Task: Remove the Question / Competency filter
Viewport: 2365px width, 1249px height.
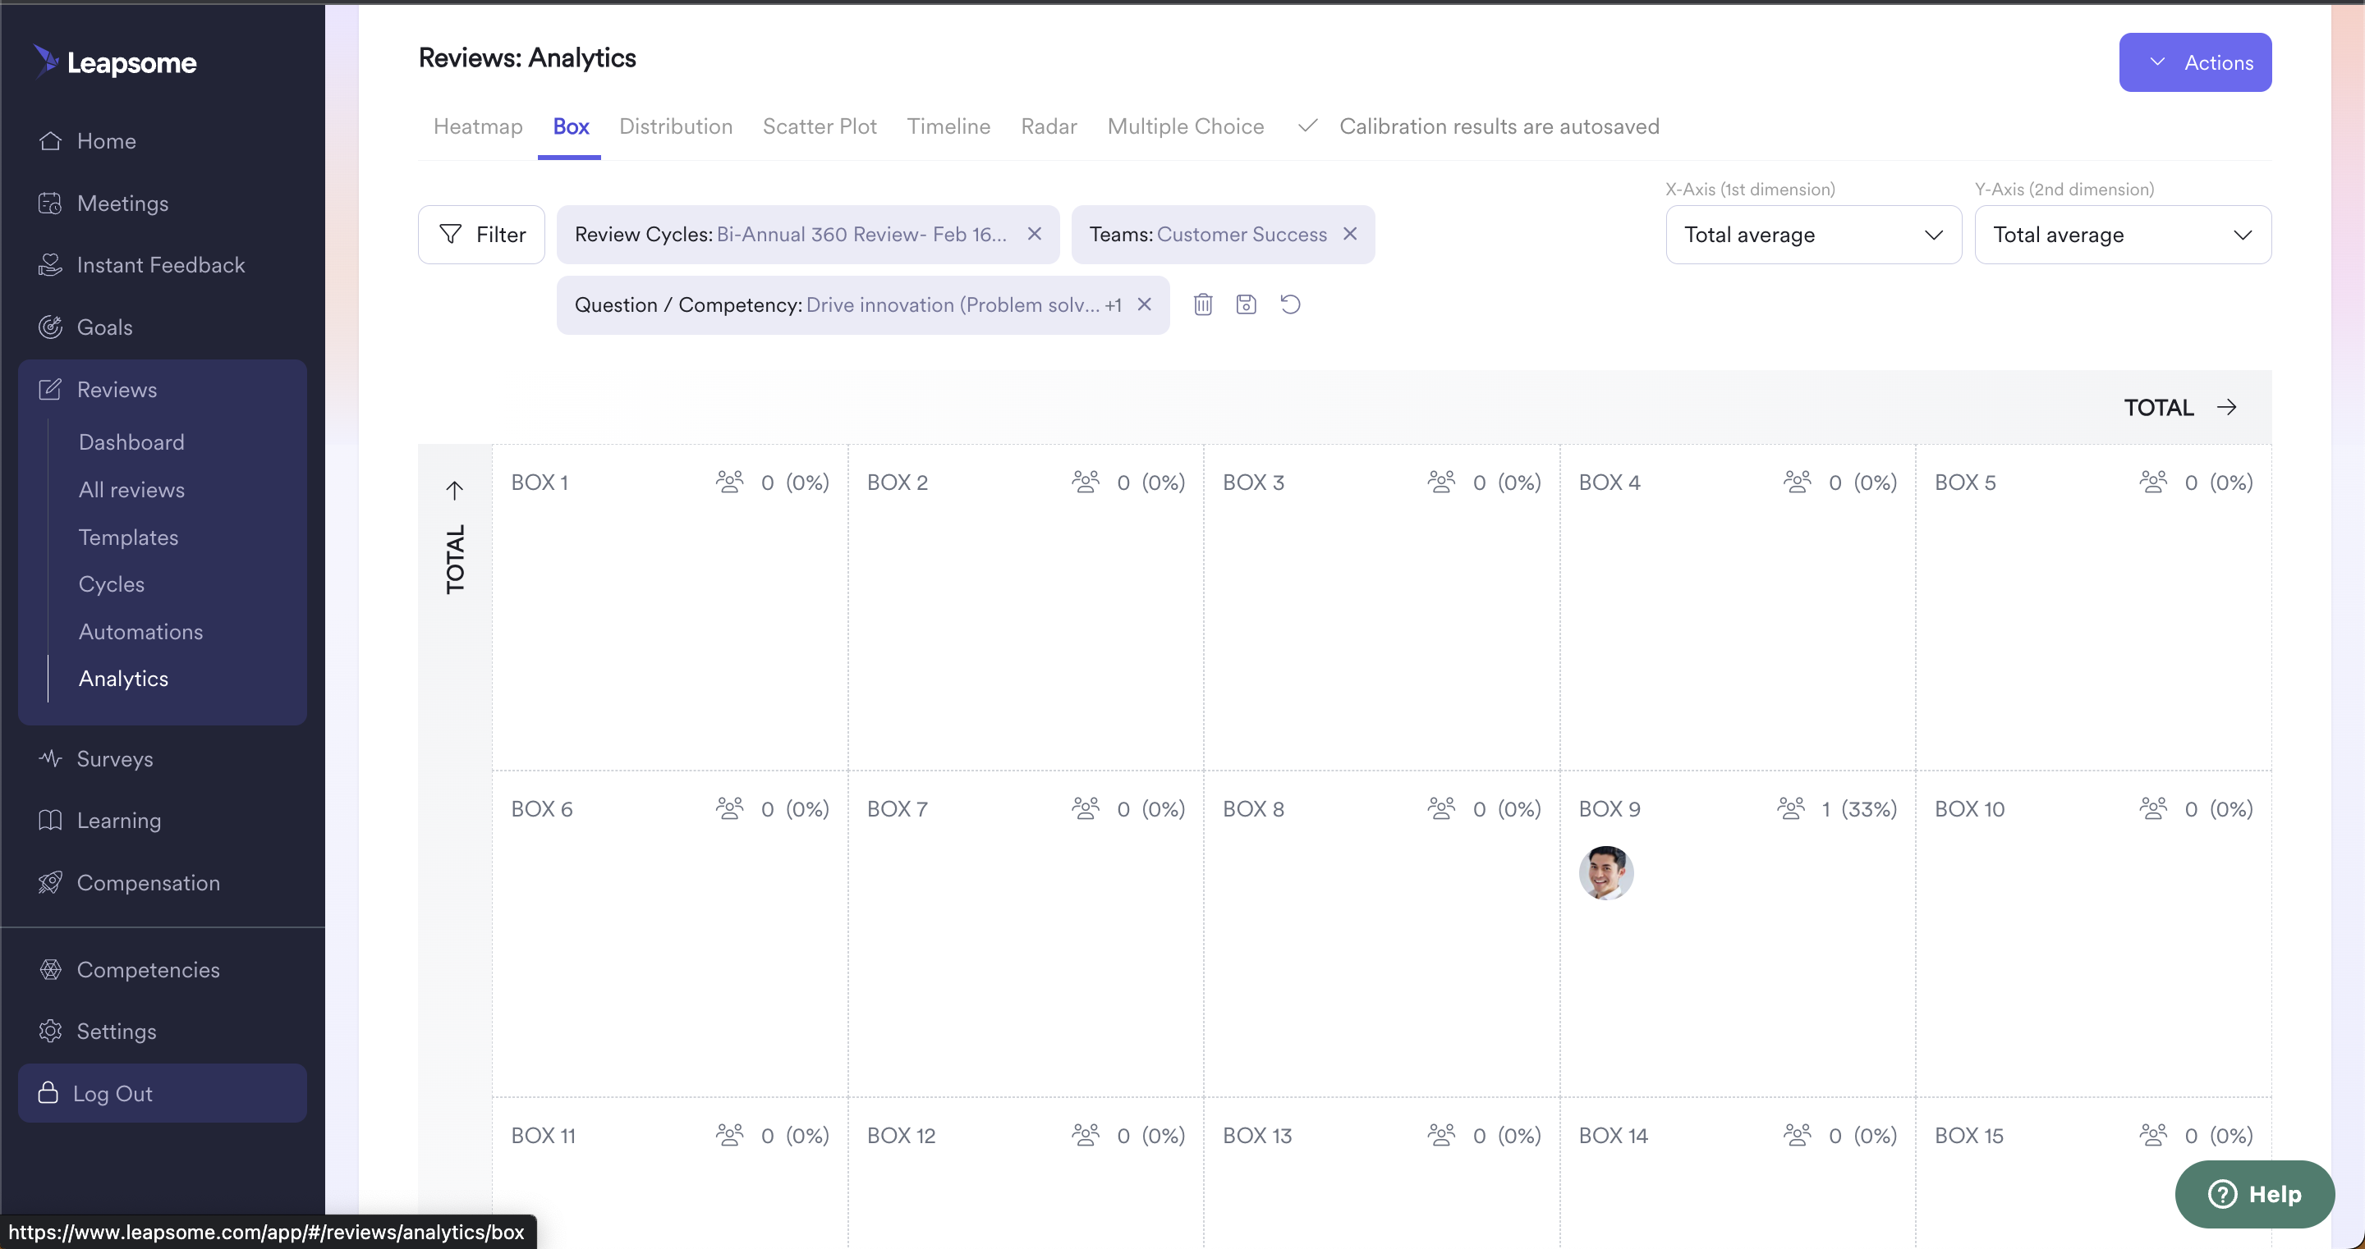Action: [1145, 304]
